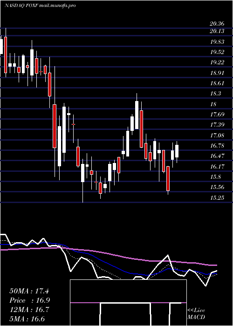Click the 19.22 price axis label
Screen dimensions: 233x326
coord(217,62)
